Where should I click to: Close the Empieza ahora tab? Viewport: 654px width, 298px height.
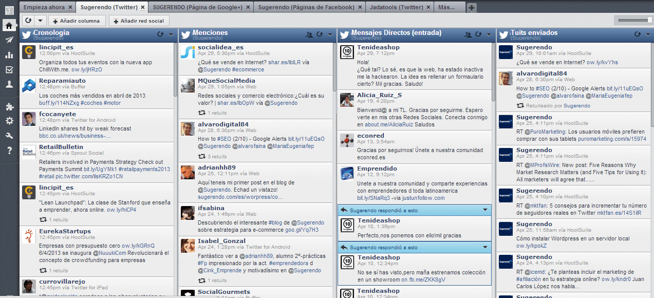[70, 7]
